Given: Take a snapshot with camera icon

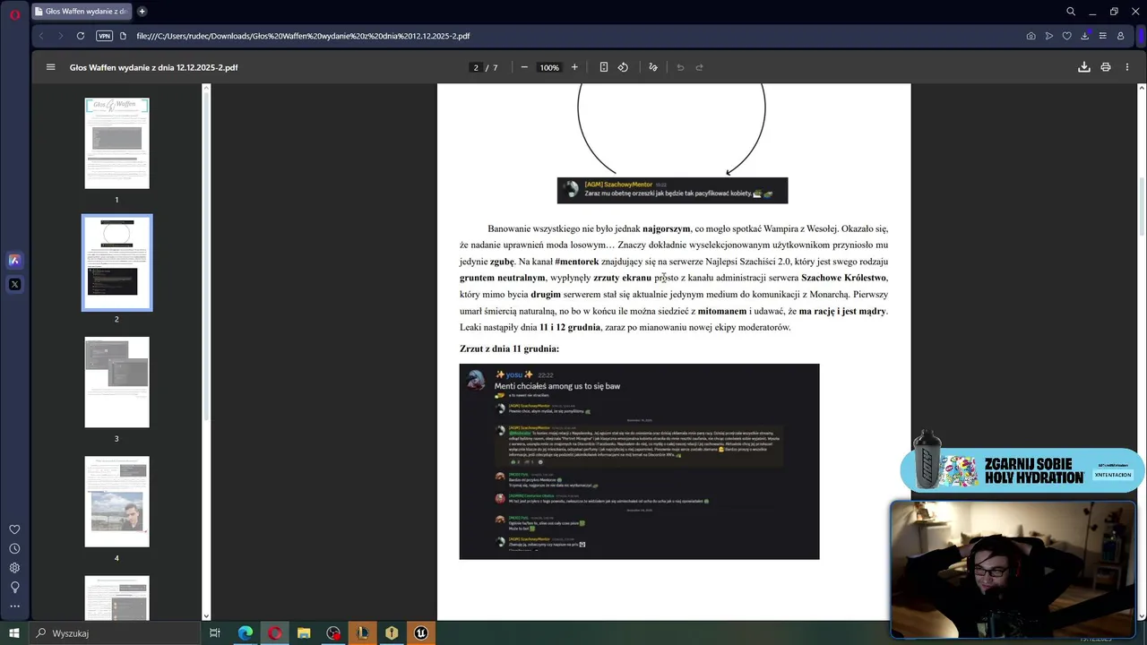Looking at the screenshot, I should click(1031, 36).
